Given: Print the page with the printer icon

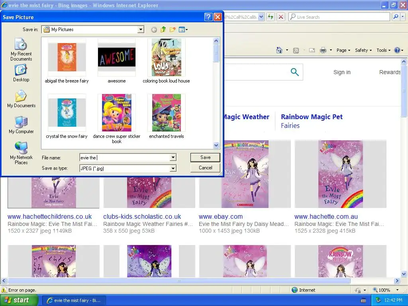Looking at the screenshot, I should coord(323,50).
